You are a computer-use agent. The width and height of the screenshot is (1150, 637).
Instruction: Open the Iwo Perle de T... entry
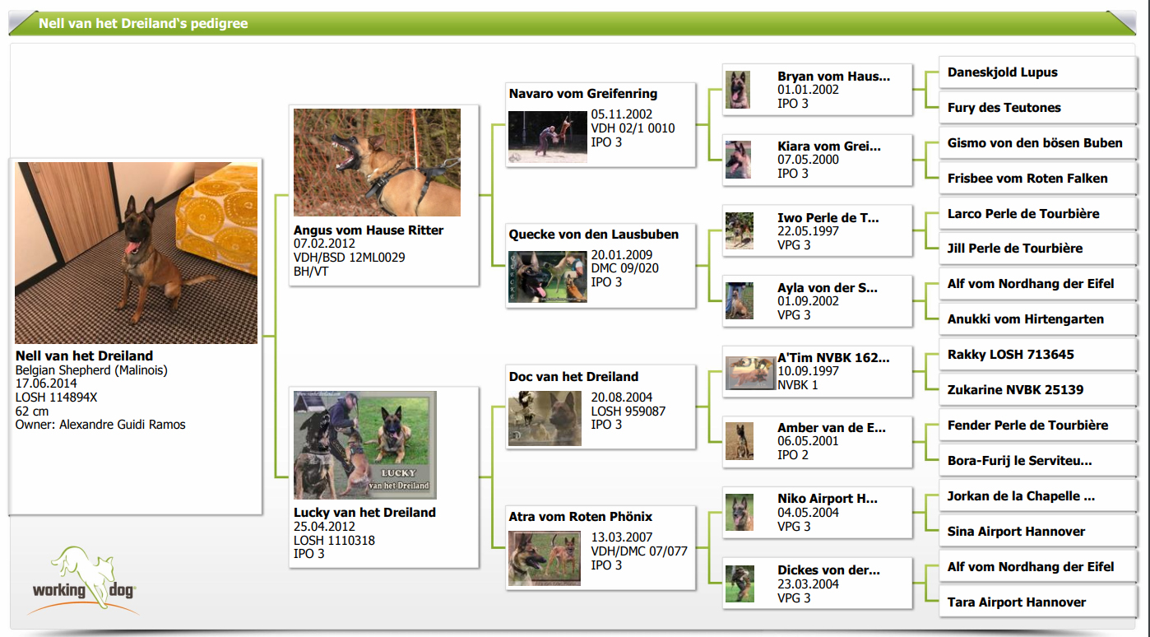[x=828, y=218]
